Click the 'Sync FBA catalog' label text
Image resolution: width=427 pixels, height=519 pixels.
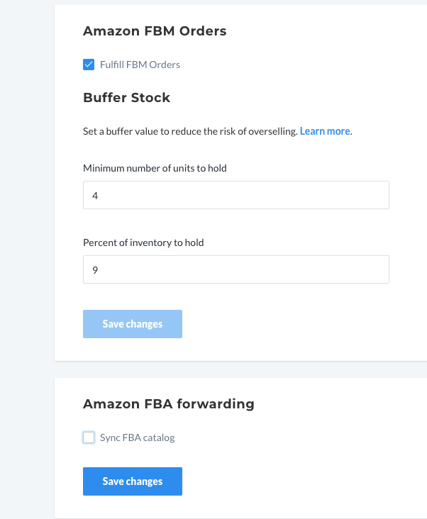click(137, 437)
